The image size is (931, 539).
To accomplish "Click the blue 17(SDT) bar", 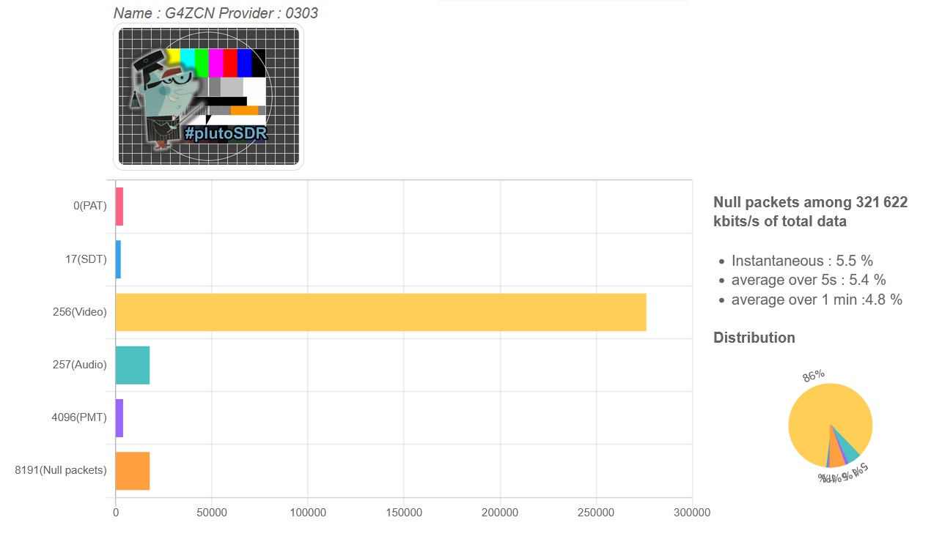I will [118, 259].
